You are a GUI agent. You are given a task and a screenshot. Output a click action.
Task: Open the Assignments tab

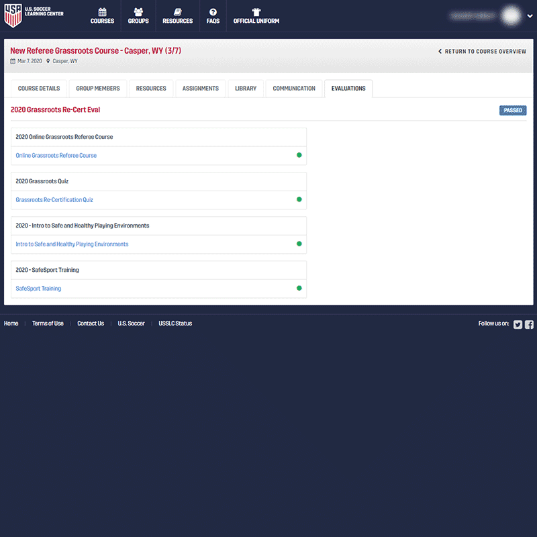[200, 89]
